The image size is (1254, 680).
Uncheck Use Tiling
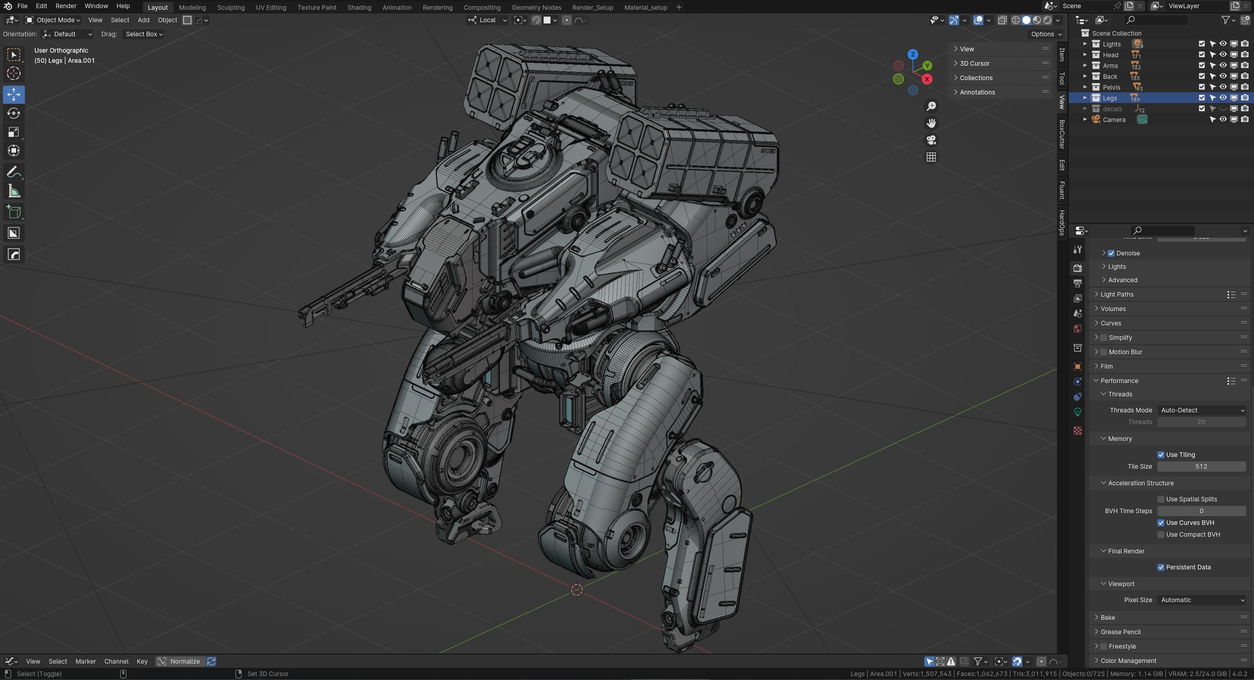(1161, 455)
